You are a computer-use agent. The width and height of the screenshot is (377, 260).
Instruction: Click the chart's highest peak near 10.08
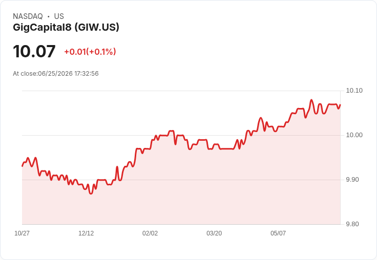[x=311, y=100]
